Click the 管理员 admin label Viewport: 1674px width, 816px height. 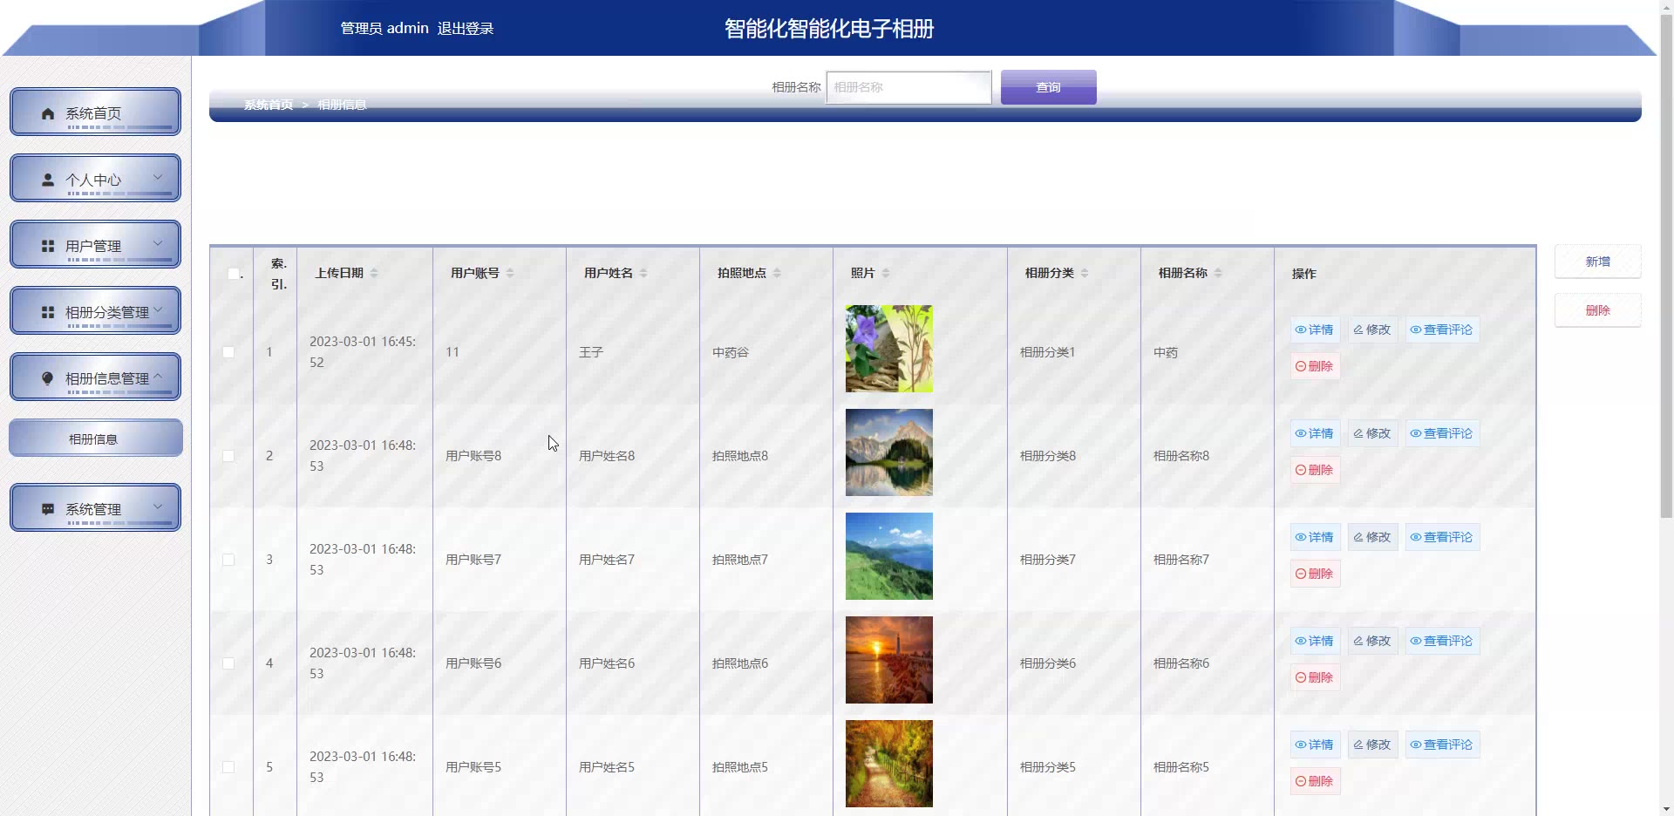point(384,29)
